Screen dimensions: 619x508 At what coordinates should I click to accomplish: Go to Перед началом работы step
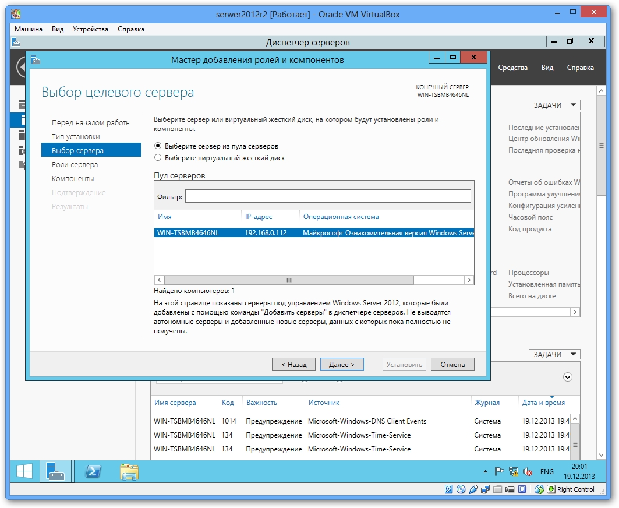pos(91,123)
